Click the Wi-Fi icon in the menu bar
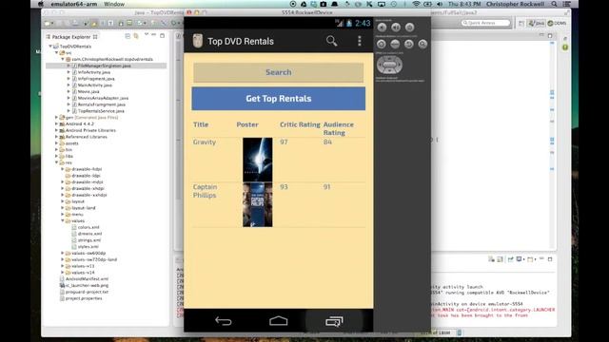 click(x=416, y=4)
